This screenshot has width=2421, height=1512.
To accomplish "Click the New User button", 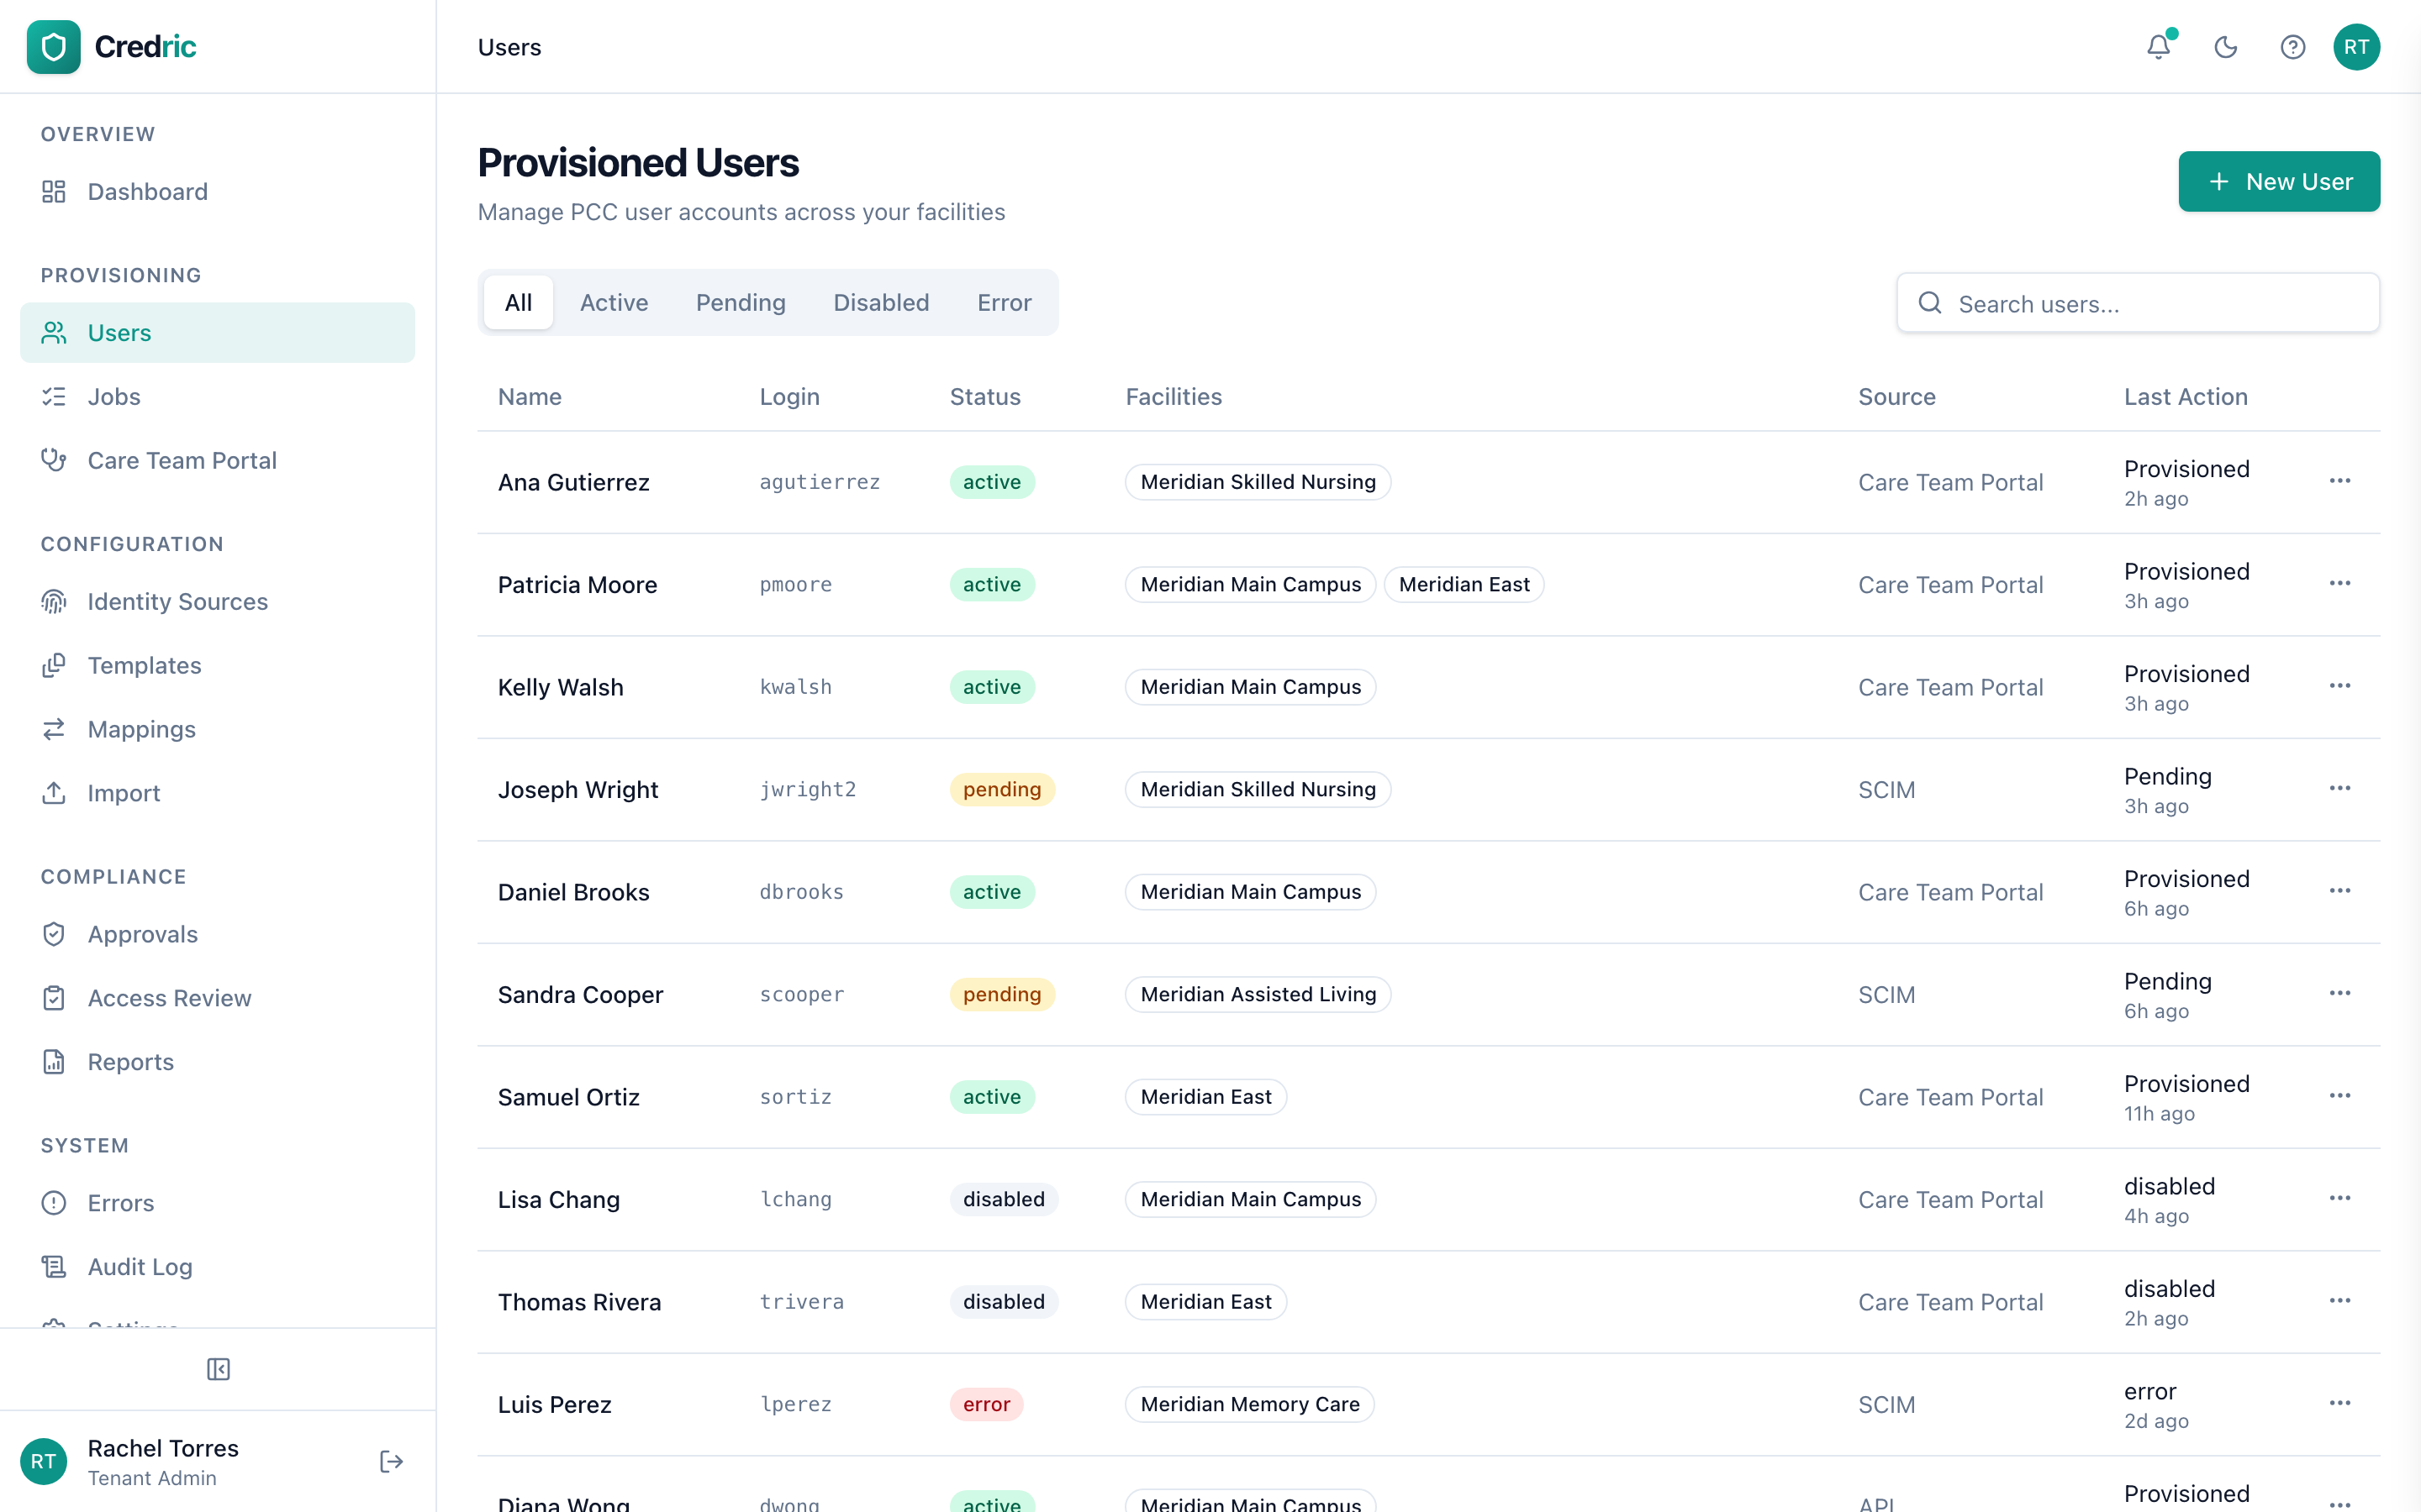I will 2279,181.
